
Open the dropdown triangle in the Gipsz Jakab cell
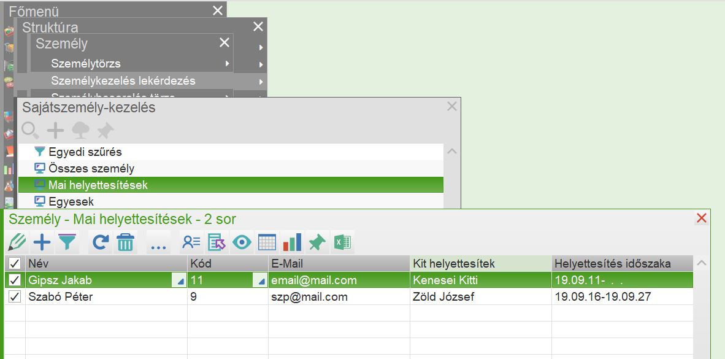click(x=180, y=280)
